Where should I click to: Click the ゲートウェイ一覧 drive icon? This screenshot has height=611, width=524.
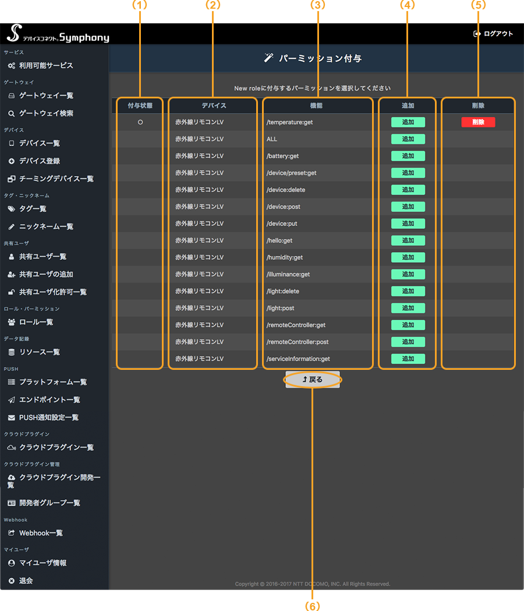(12, 96)
